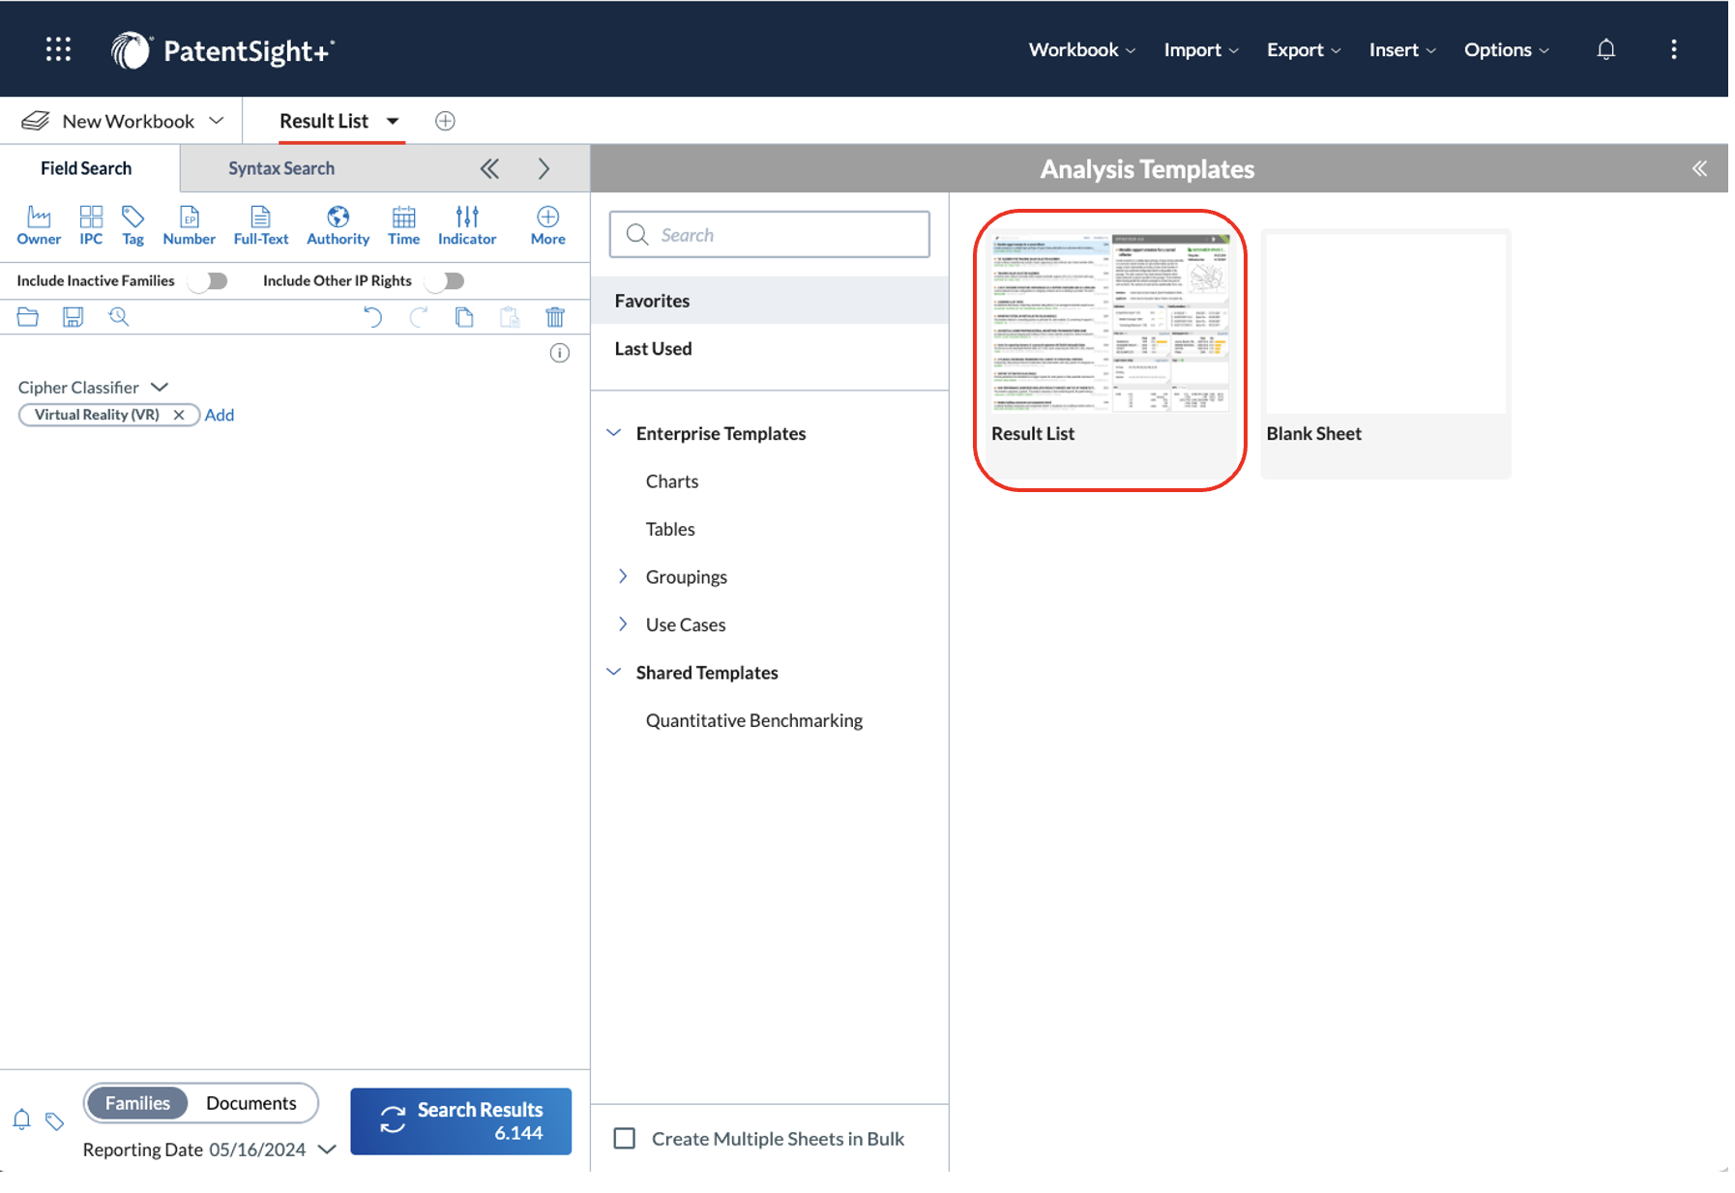1735x1193 pixels.
Task: Open the Tables templates category
Action: pos(670,529)
